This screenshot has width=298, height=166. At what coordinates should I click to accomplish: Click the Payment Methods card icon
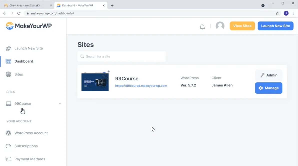tap(8, 159)
